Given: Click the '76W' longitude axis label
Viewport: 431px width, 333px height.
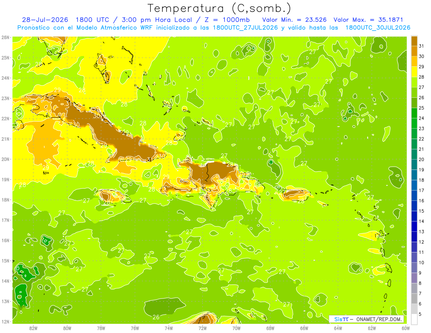Looking at the screenshot, I should click(x=135, y=328).
